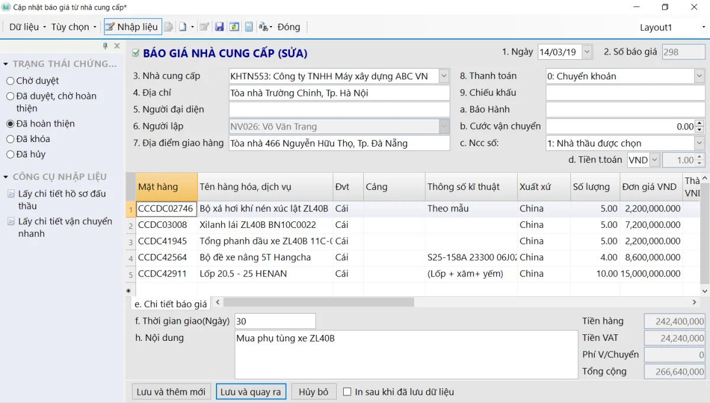The height and width of the screenshot is (403, 710).
Task: Enable 'In sau khi đã lưu dữ liệu' checkbox
Action: click(x=347, y=392)
